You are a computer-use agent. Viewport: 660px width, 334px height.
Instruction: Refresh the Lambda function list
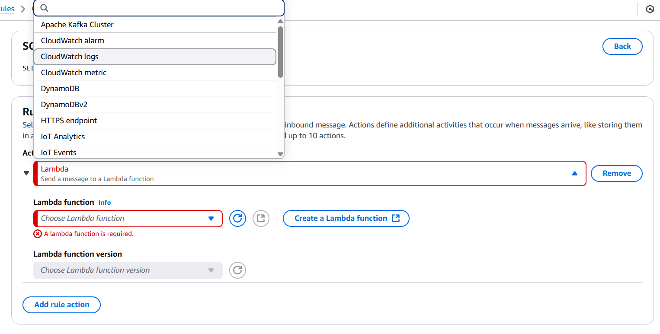point(237,218)
